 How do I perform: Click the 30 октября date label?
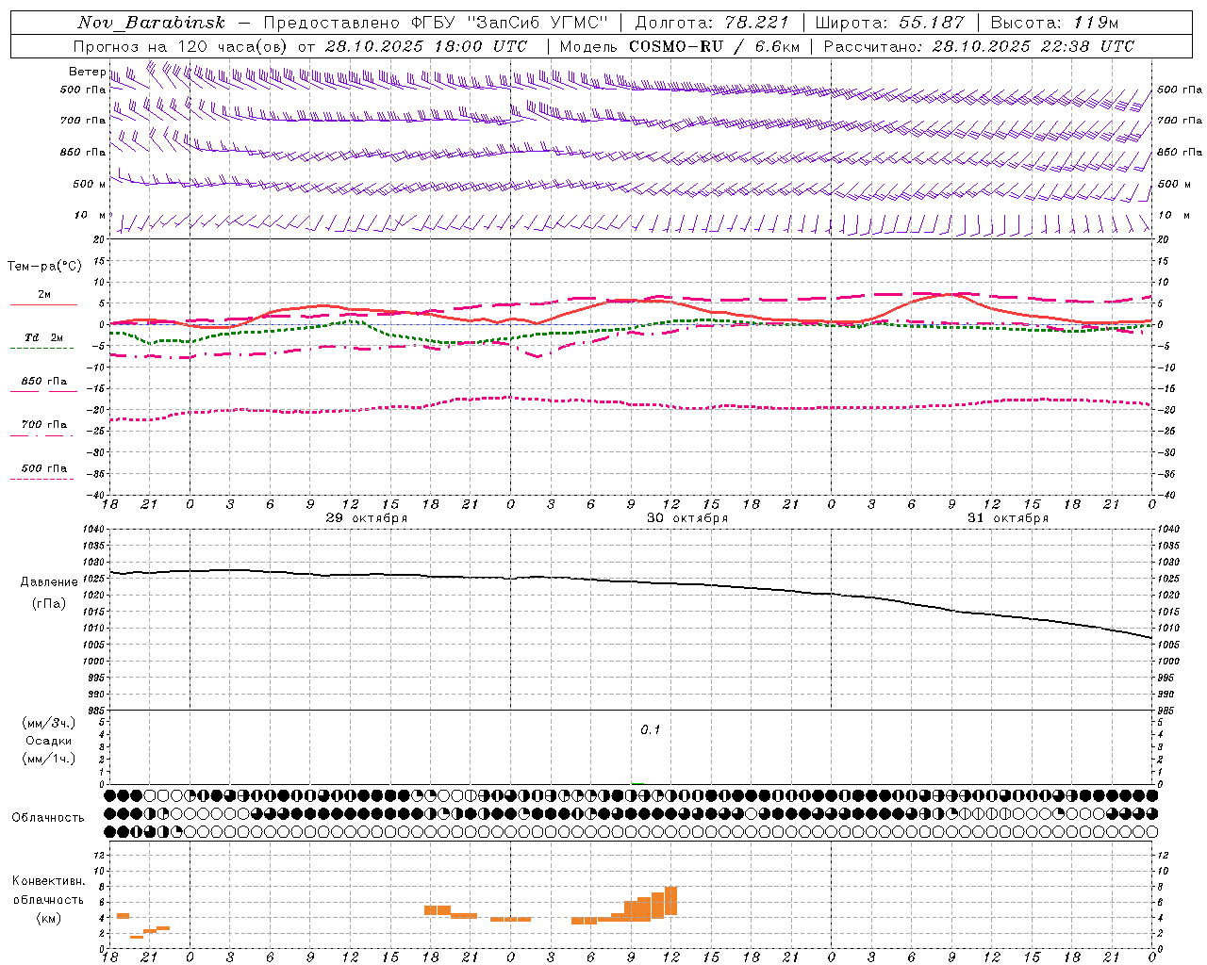click(687, 518)
